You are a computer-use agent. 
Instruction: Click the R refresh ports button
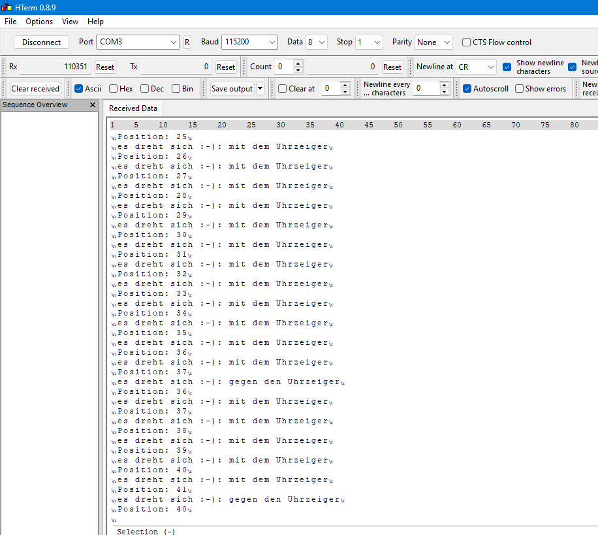point(187,42)
